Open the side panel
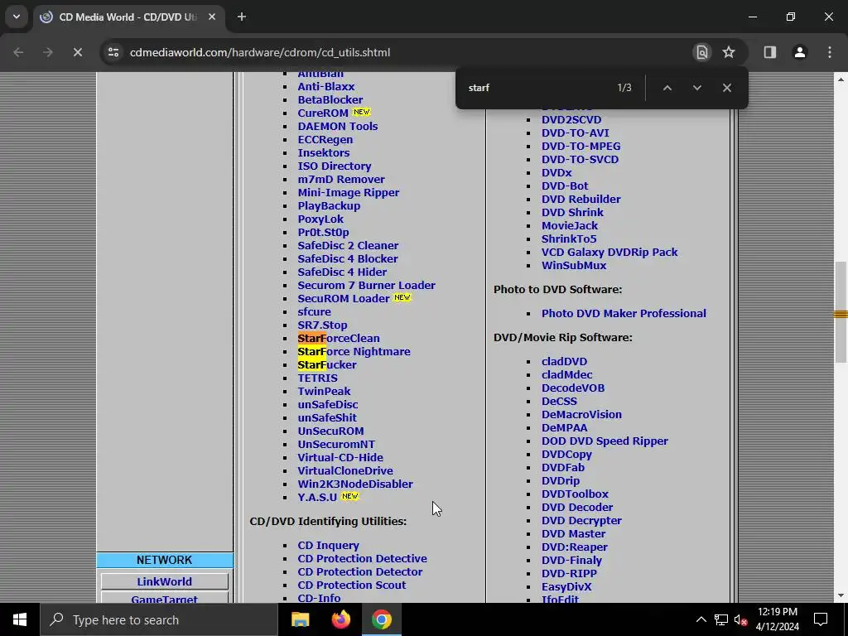 [769, 52]
